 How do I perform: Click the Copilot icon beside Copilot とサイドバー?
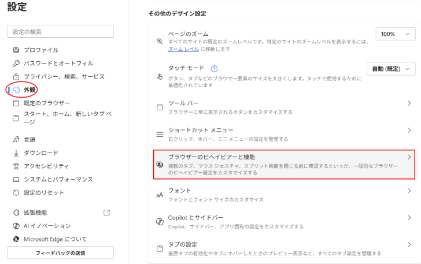pos(160,222)
